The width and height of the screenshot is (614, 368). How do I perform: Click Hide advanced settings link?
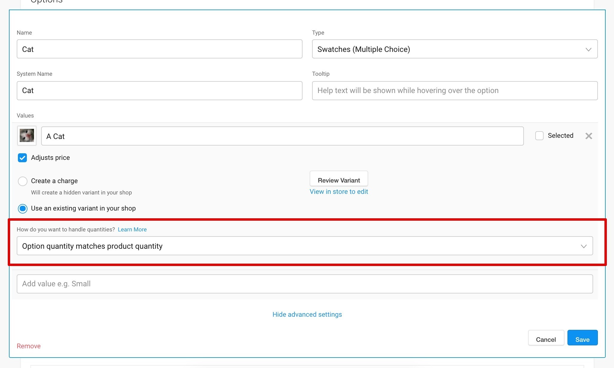click(x=307, y=315)
